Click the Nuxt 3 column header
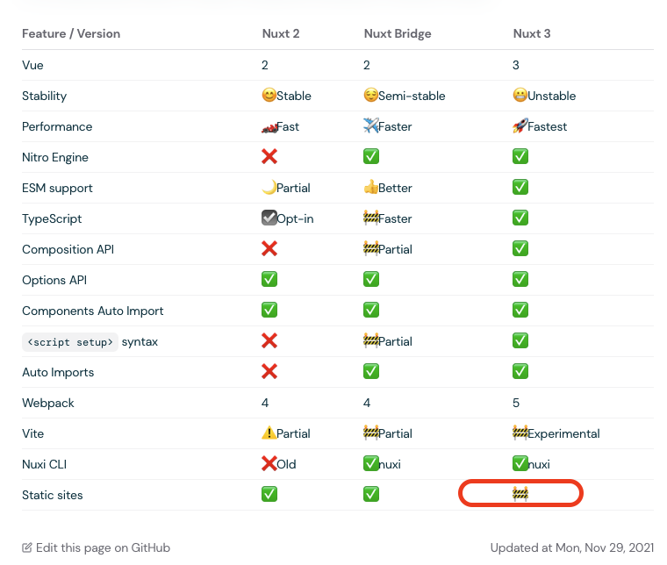This screenshot has width=667, height=565. tap(532, 34)
